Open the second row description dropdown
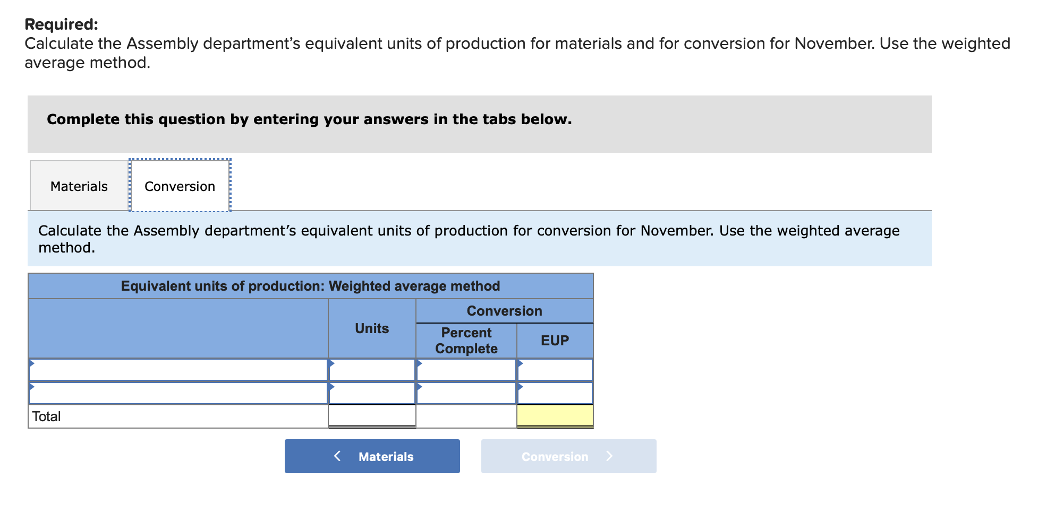 [178, 393]
